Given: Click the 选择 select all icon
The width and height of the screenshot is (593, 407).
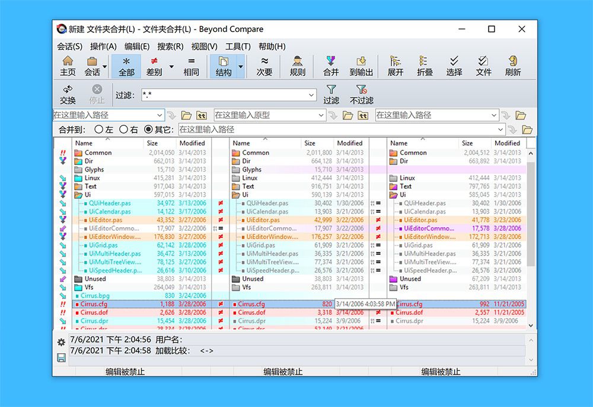Looking at the screenshot, I should 454,66.
